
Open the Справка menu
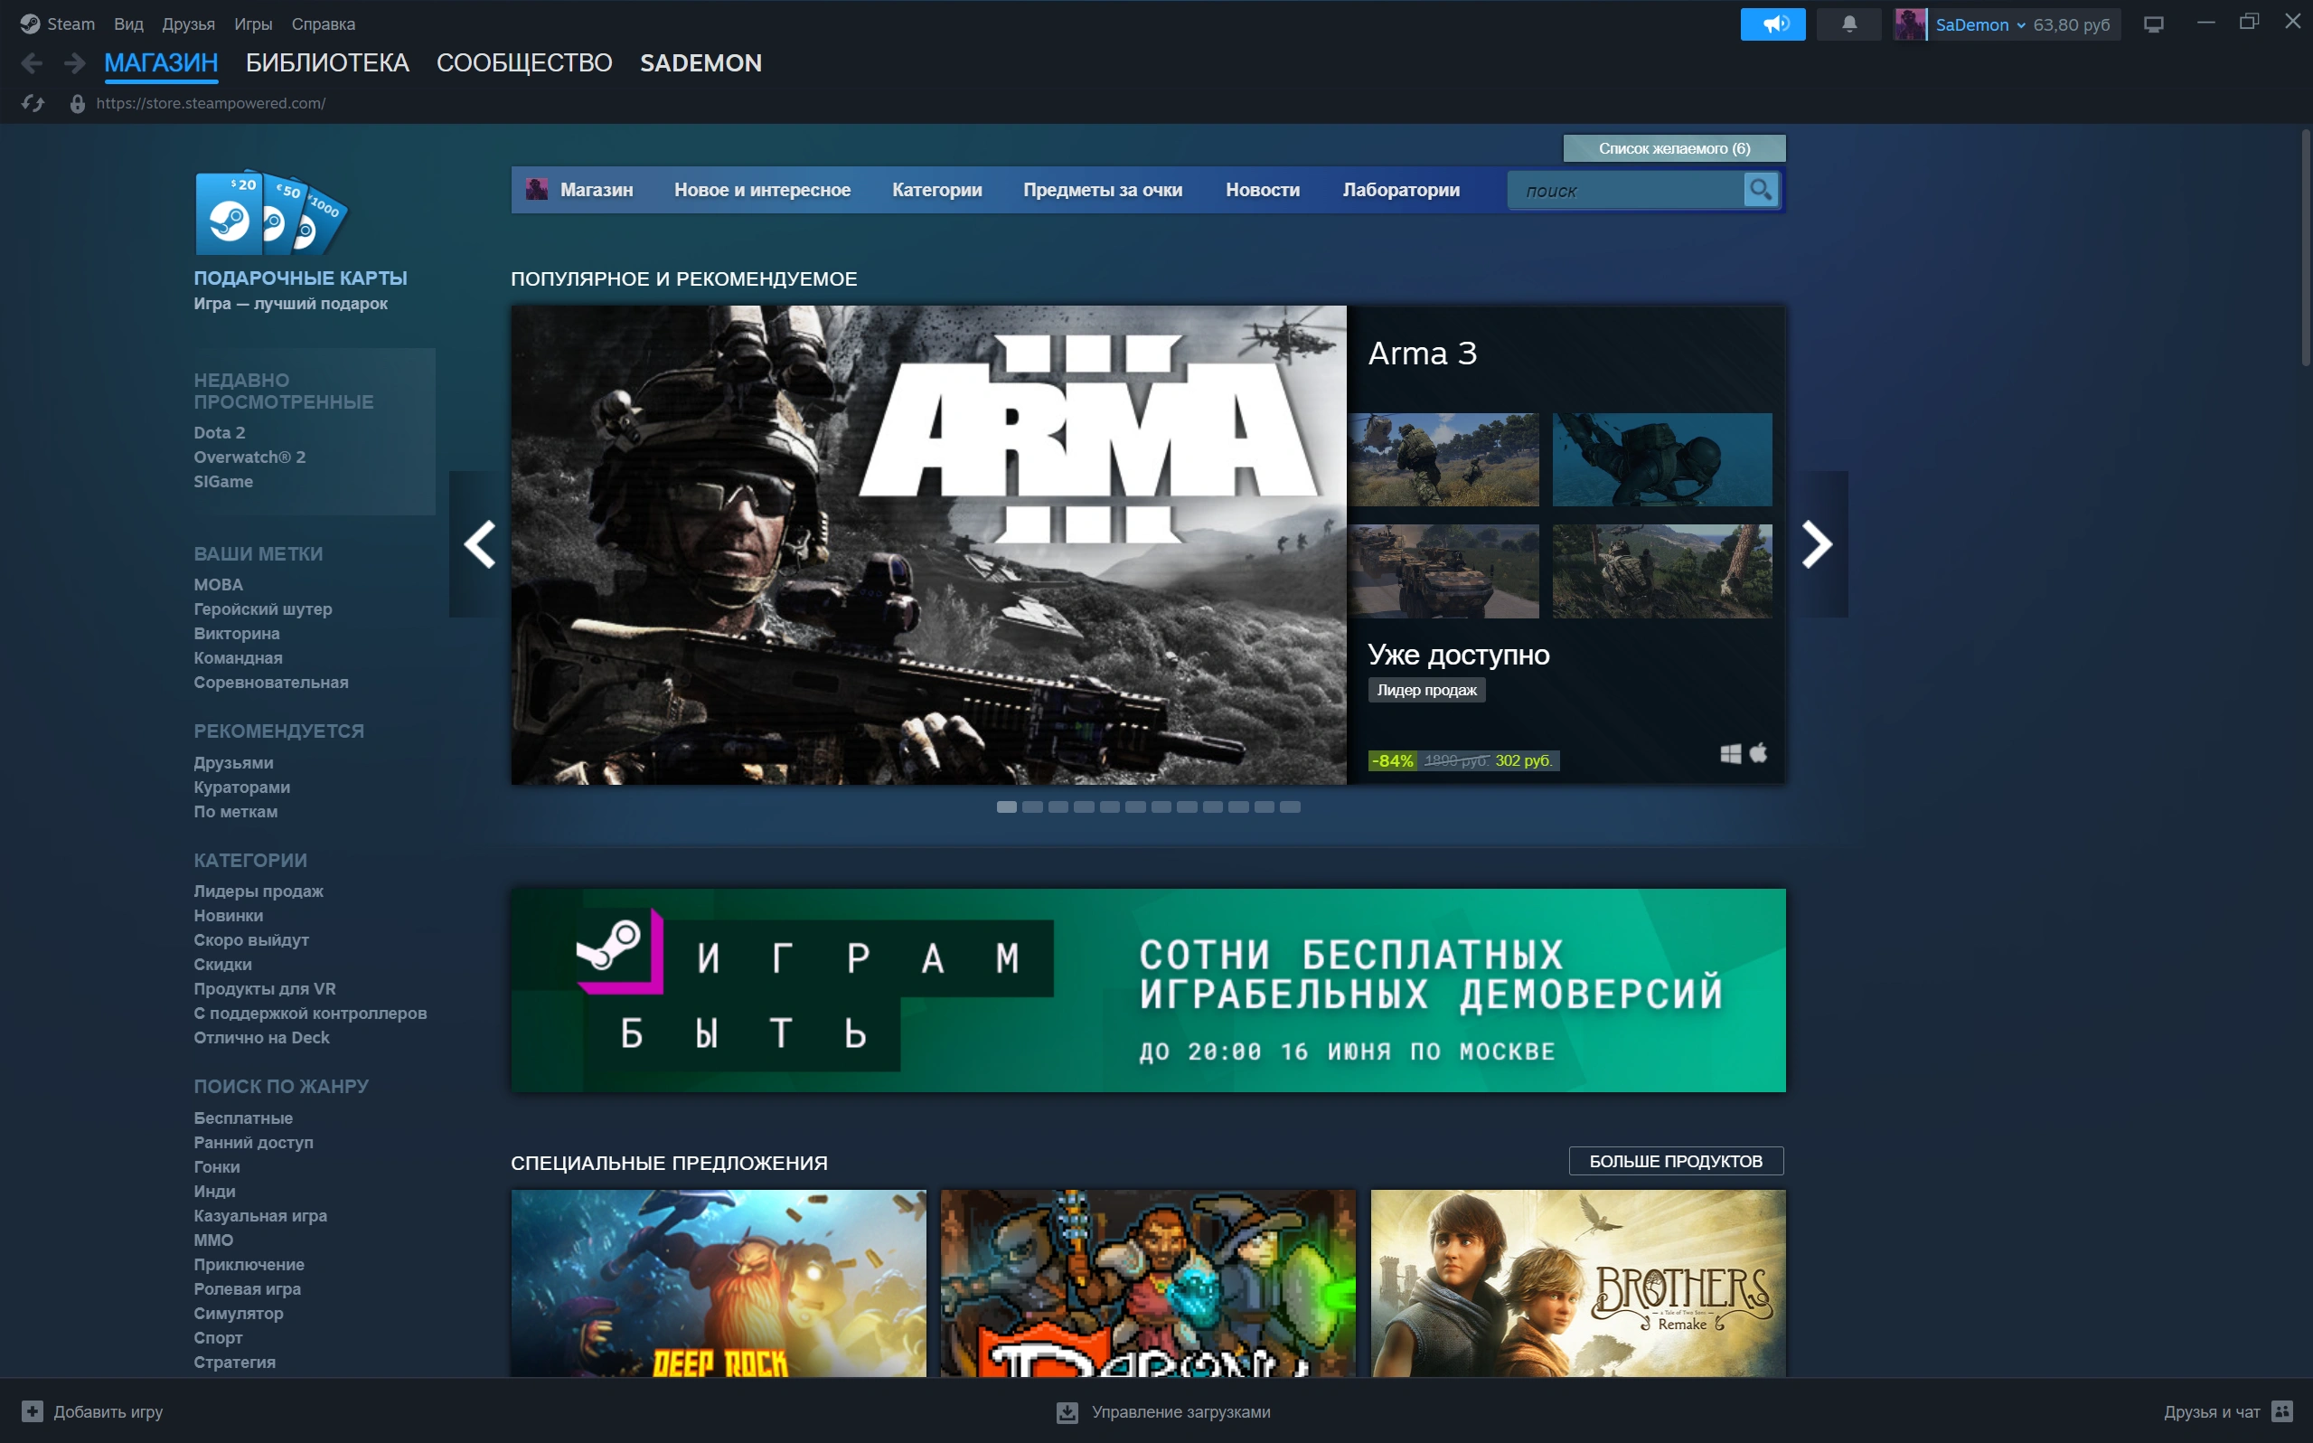[324, 24]
